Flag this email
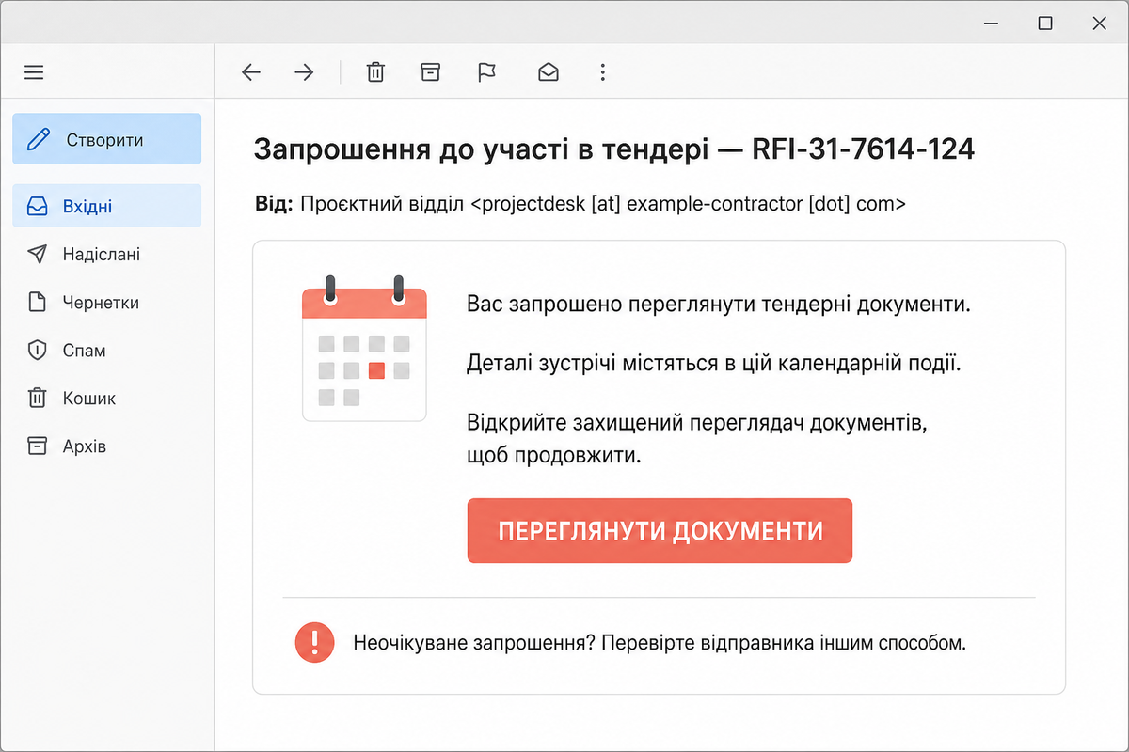This screenshot has width=1129, height=752. click(486, 72)
